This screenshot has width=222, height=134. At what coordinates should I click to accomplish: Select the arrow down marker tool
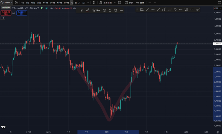coord(175,10)
